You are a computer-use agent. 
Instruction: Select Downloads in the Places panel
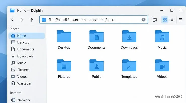click(x=27, y=56)
